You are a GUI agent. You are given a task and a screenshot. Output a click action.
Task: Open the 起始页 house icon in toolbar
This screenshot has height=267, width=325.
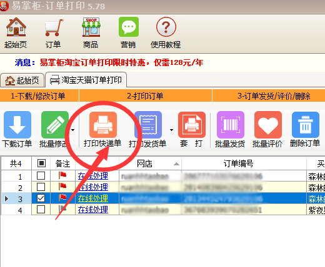click(x=16, y=27)
